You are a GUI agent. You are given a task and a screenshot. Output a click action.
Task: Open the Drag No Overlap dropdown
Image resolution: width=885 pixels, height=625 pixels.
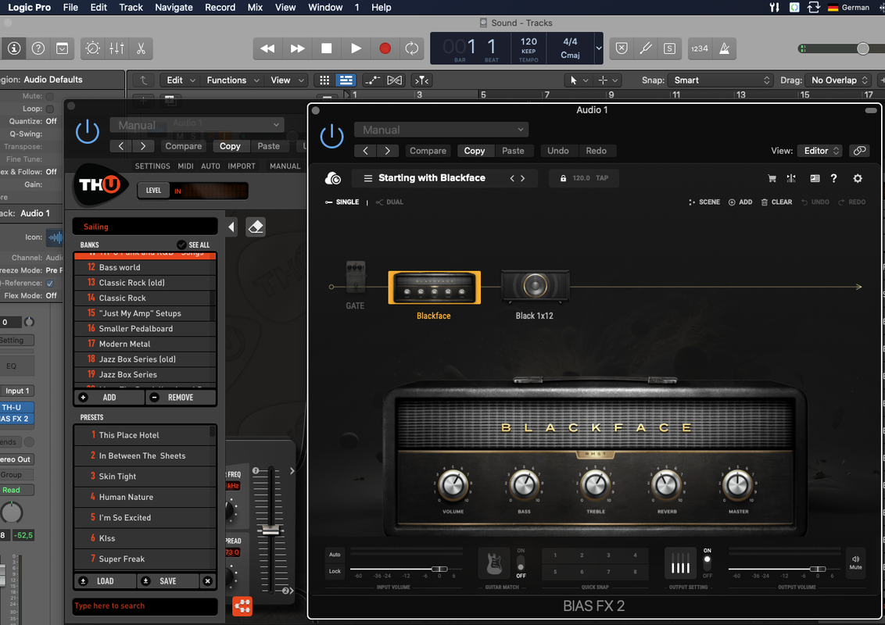click(x=838, y=80)
